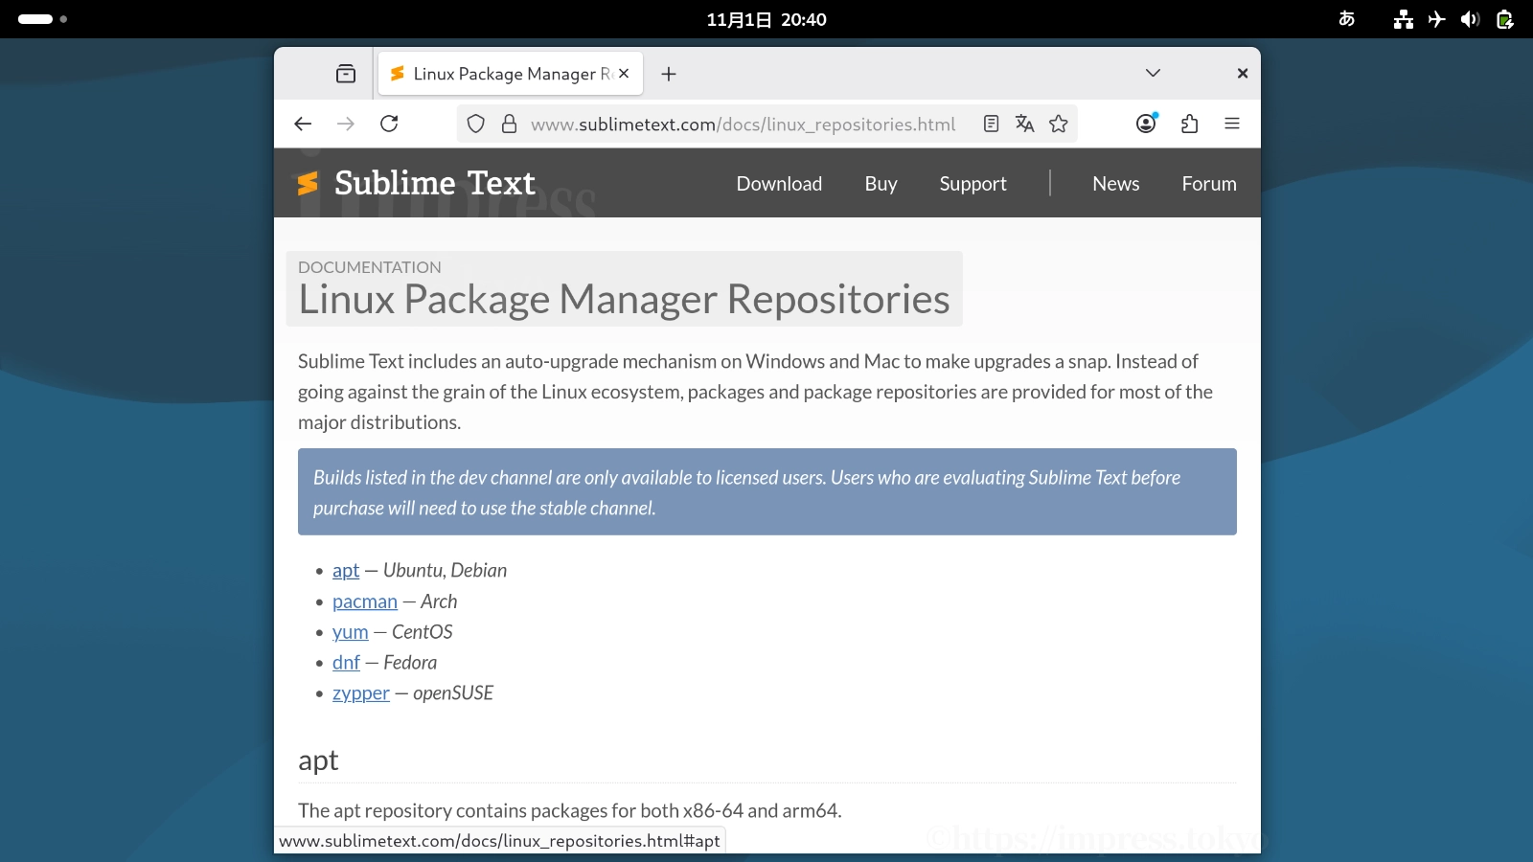1533x862 pixels.
Task: Toggle reader view in address bar
Action: 992,124
